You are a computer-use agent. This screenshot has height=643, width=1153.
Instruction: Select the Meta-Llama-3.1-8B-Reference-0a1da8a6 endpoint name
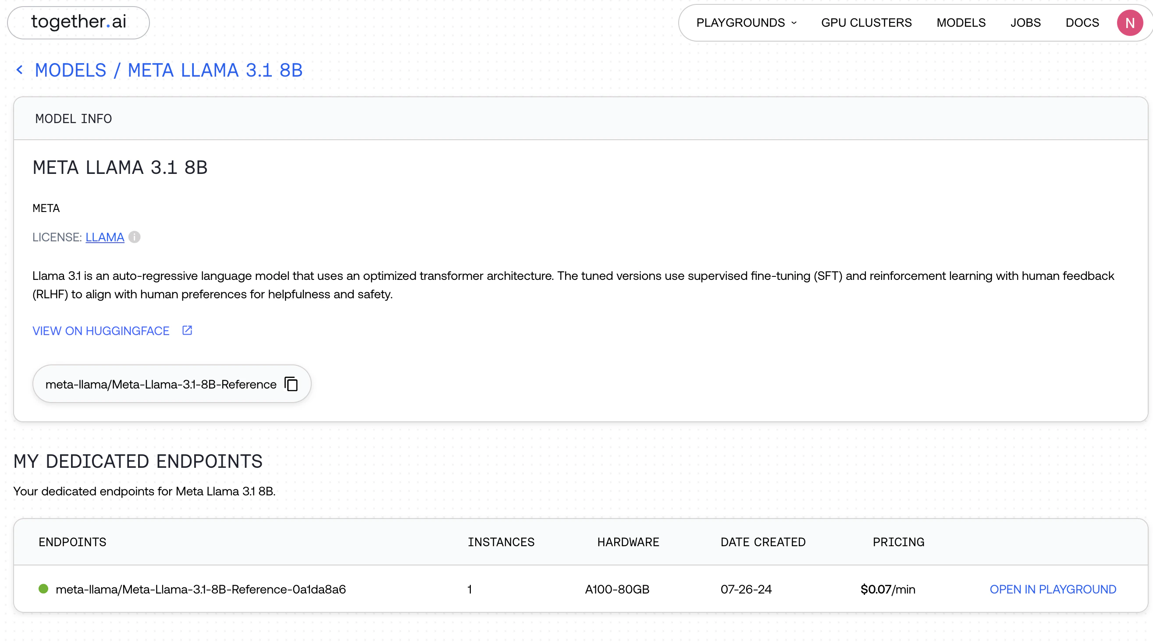point(200,589)
